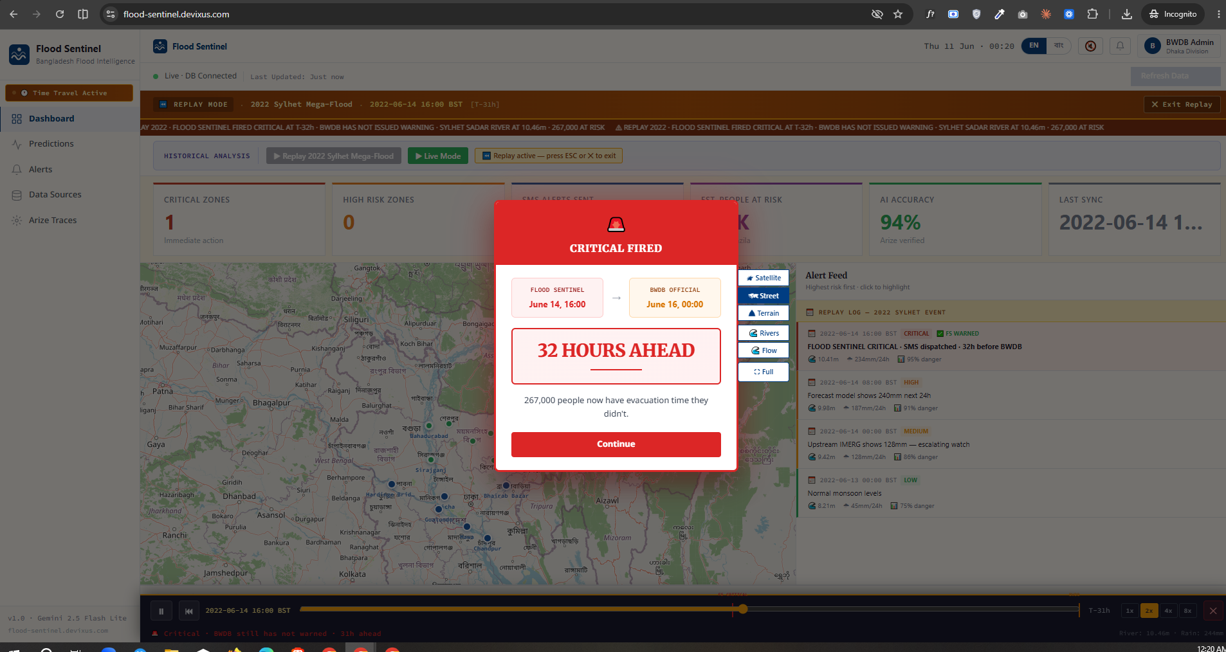Click the shield extension icon

click(x=976, y=14)
